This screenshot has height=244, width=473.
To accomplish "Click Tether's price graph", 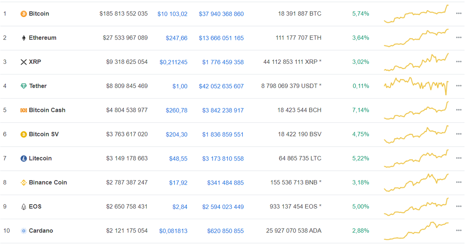I will coord(416,86).
